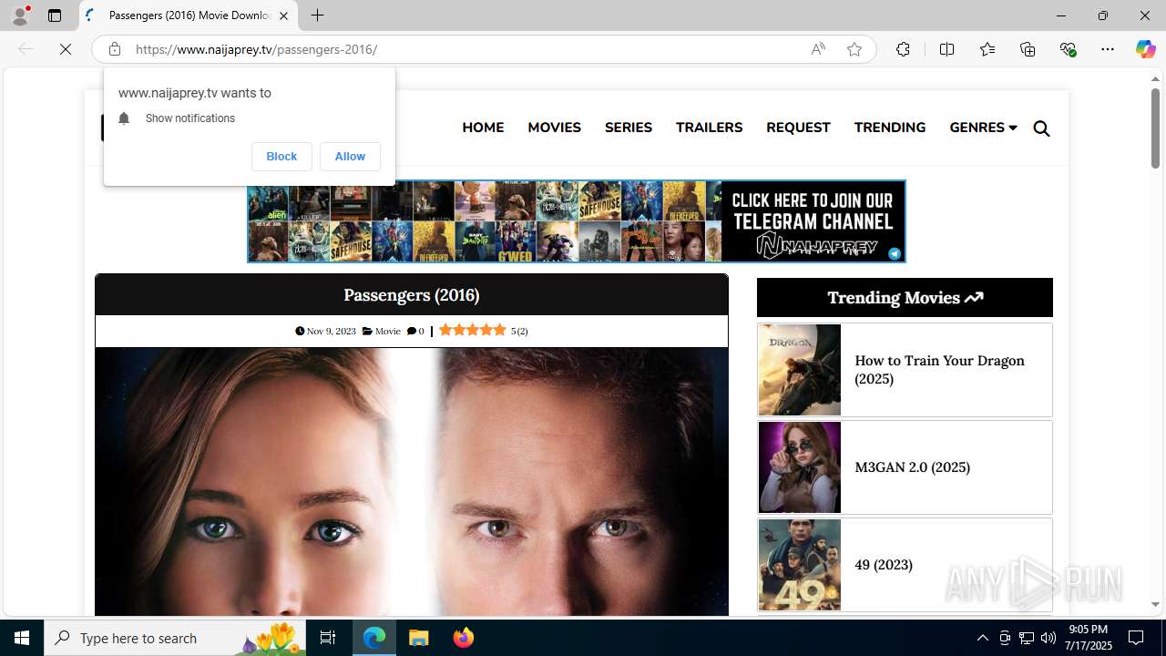Open the MOVIES menu item
Screen dimensions: 1166x656
click(x=554, y=128)
